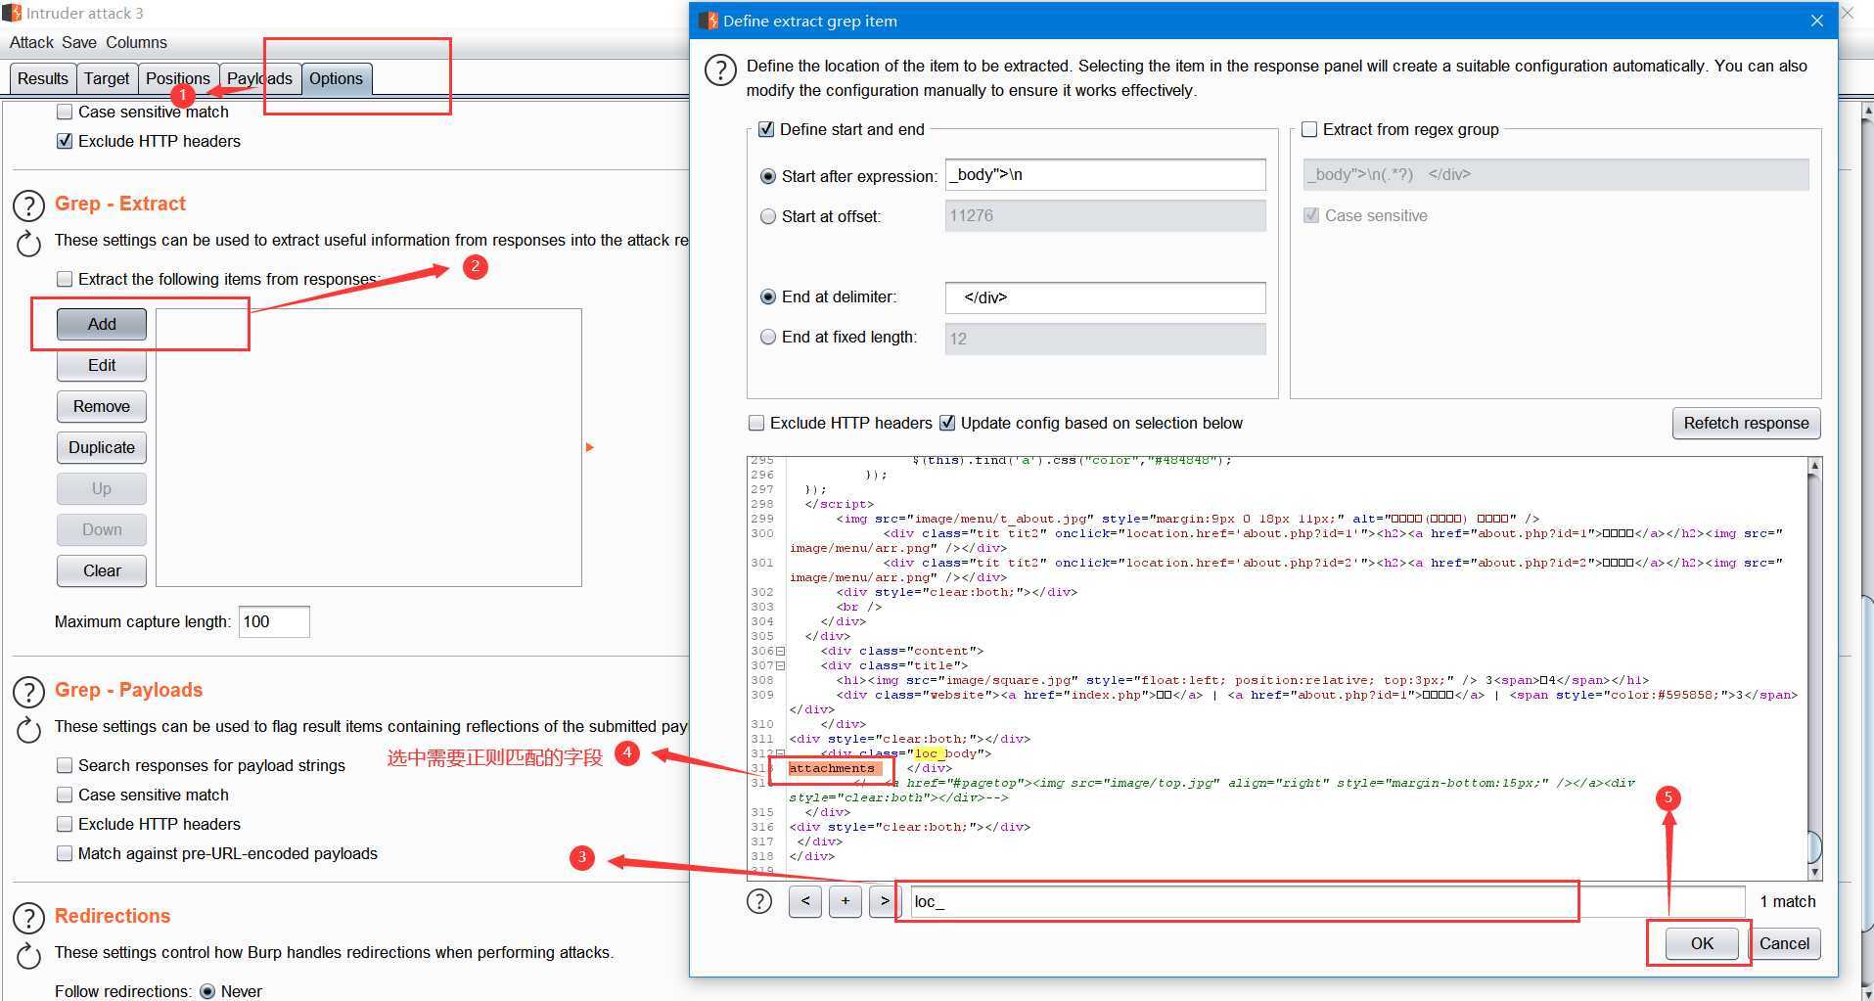Switch to the Positions tab

(x=177, y=78)
